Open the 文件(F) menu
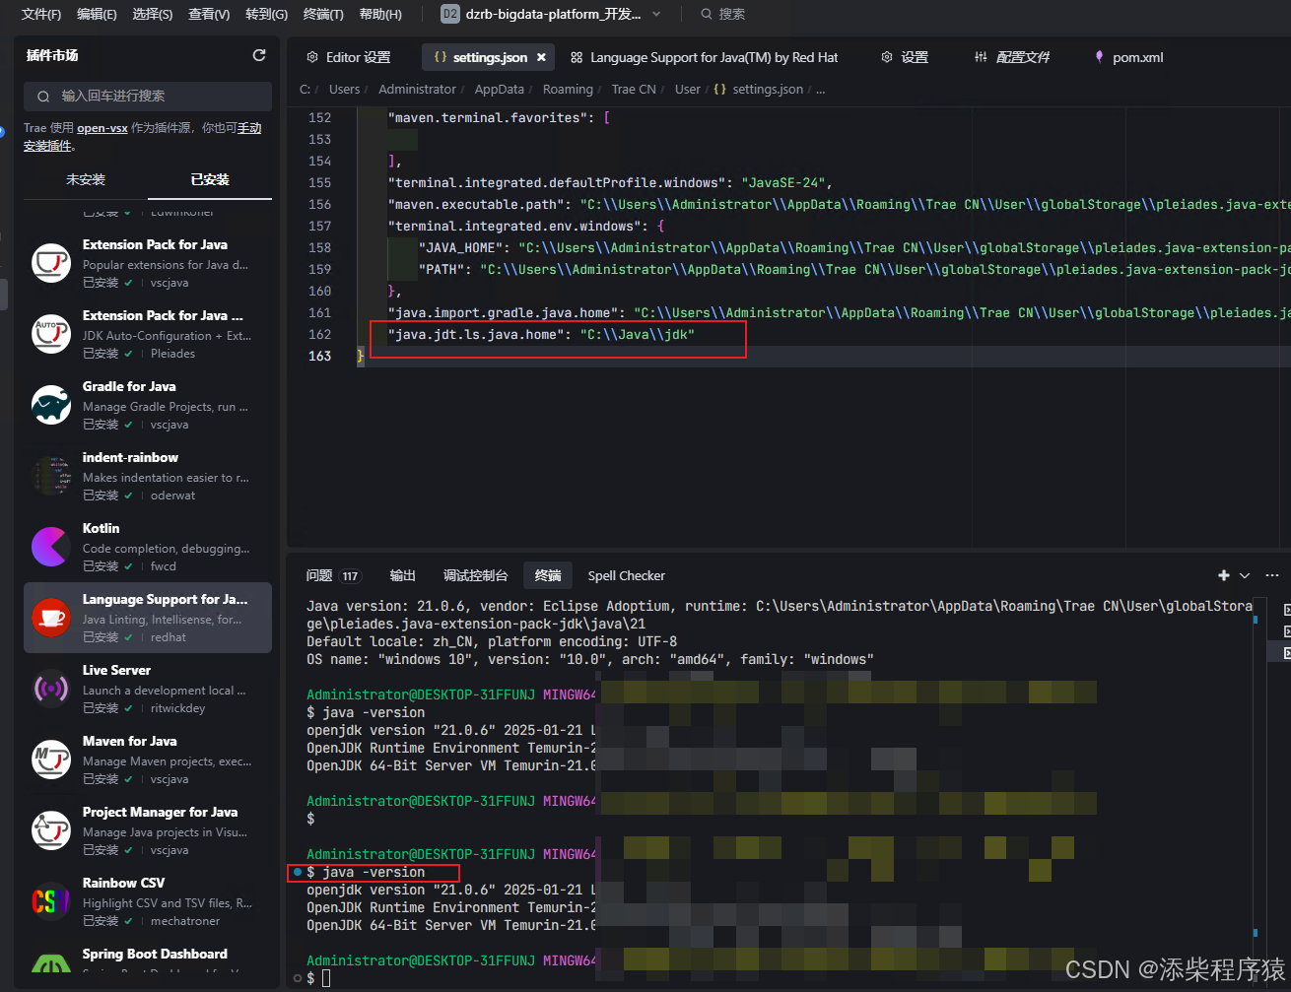 pos(40,14)
